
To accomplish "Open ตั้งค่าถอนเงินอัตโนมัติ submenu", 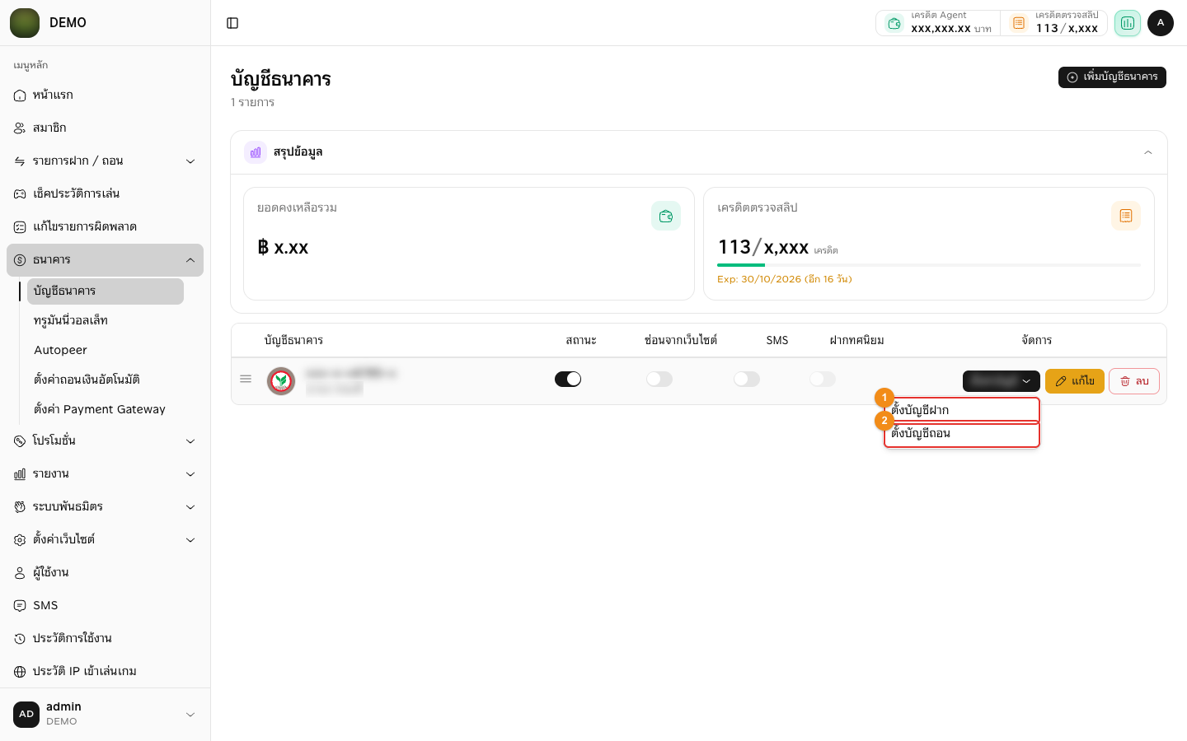I will click(106, 380).
